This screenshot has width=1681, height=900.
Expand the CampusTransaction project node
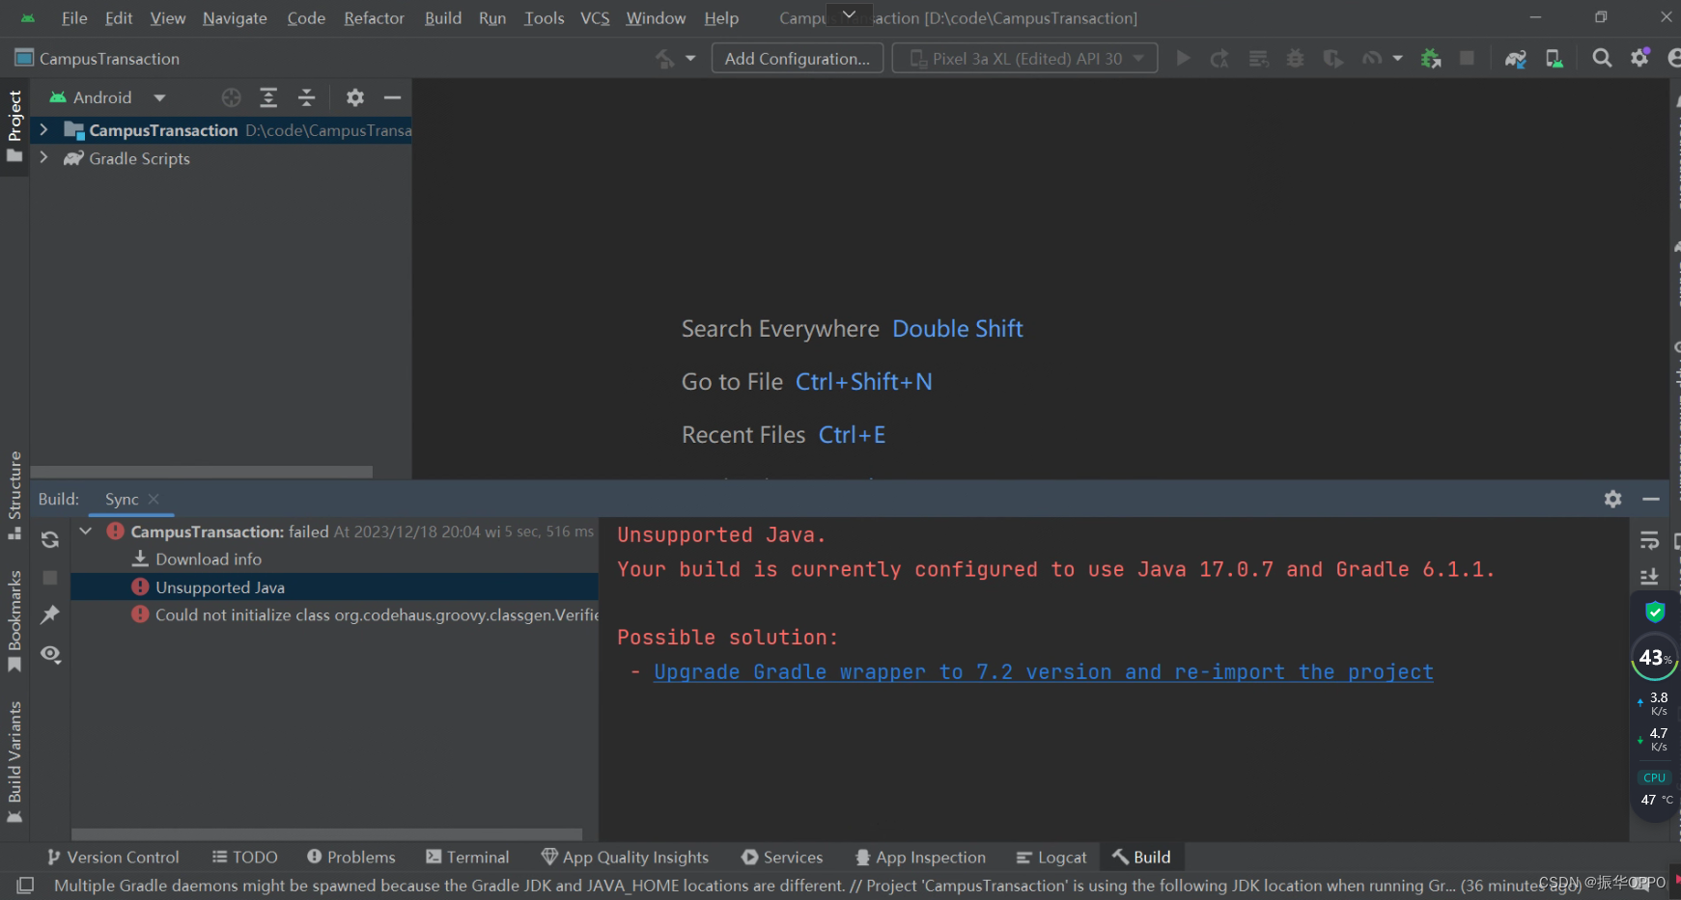43,129
